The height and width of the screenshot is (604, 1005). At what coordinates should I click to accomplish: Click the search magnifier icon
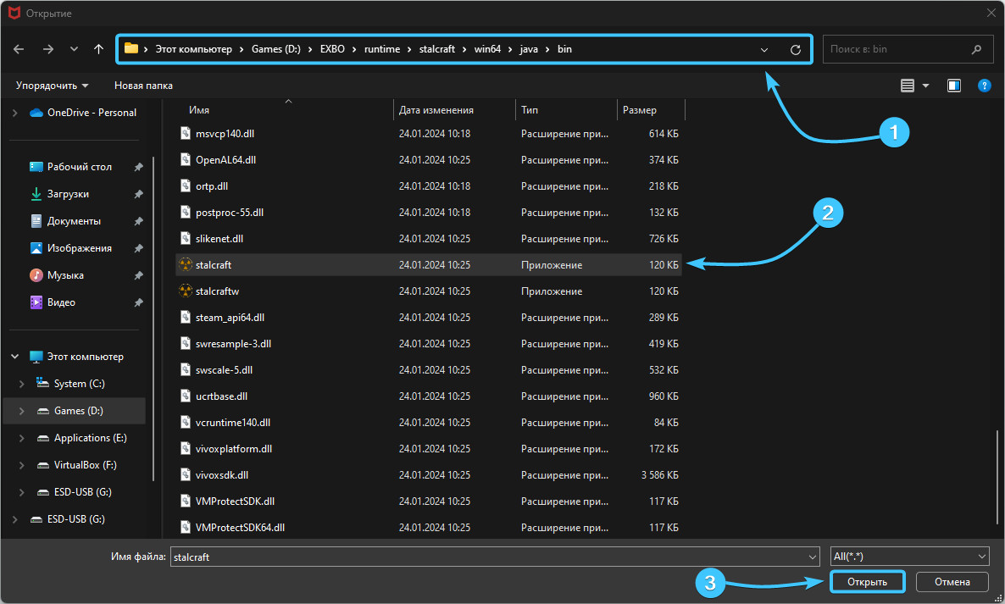pyautogui.click(x=977, y=49)
